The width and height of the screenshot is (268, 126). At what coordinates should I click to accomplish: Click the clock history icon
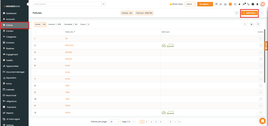point(235,4)
